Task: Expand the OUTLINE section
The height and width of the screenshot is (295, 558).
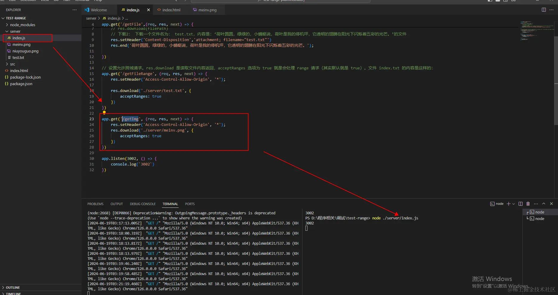Action: coord(13,288)
